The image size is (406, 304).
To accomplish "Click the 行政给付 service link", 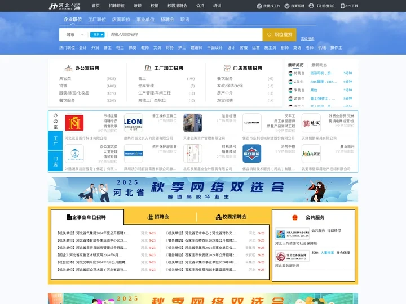I will pos(334,231).
